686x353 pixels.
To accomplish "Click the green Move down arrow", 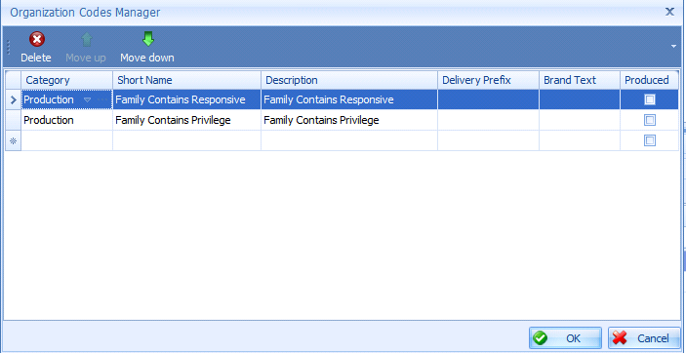I will click(148, 39).
